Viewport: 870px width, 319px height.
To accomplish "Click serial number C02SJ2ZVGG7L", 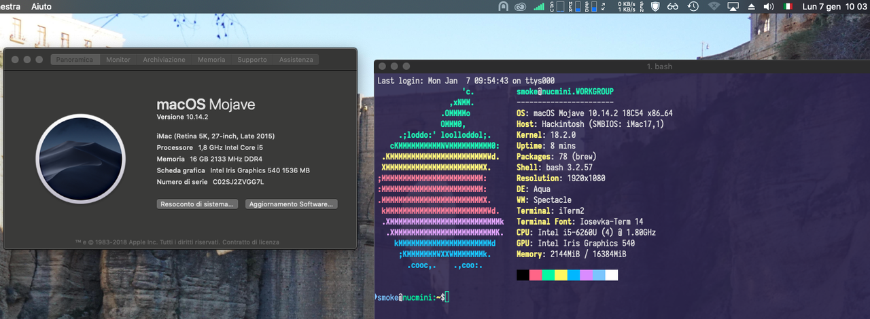I will 239,182.
